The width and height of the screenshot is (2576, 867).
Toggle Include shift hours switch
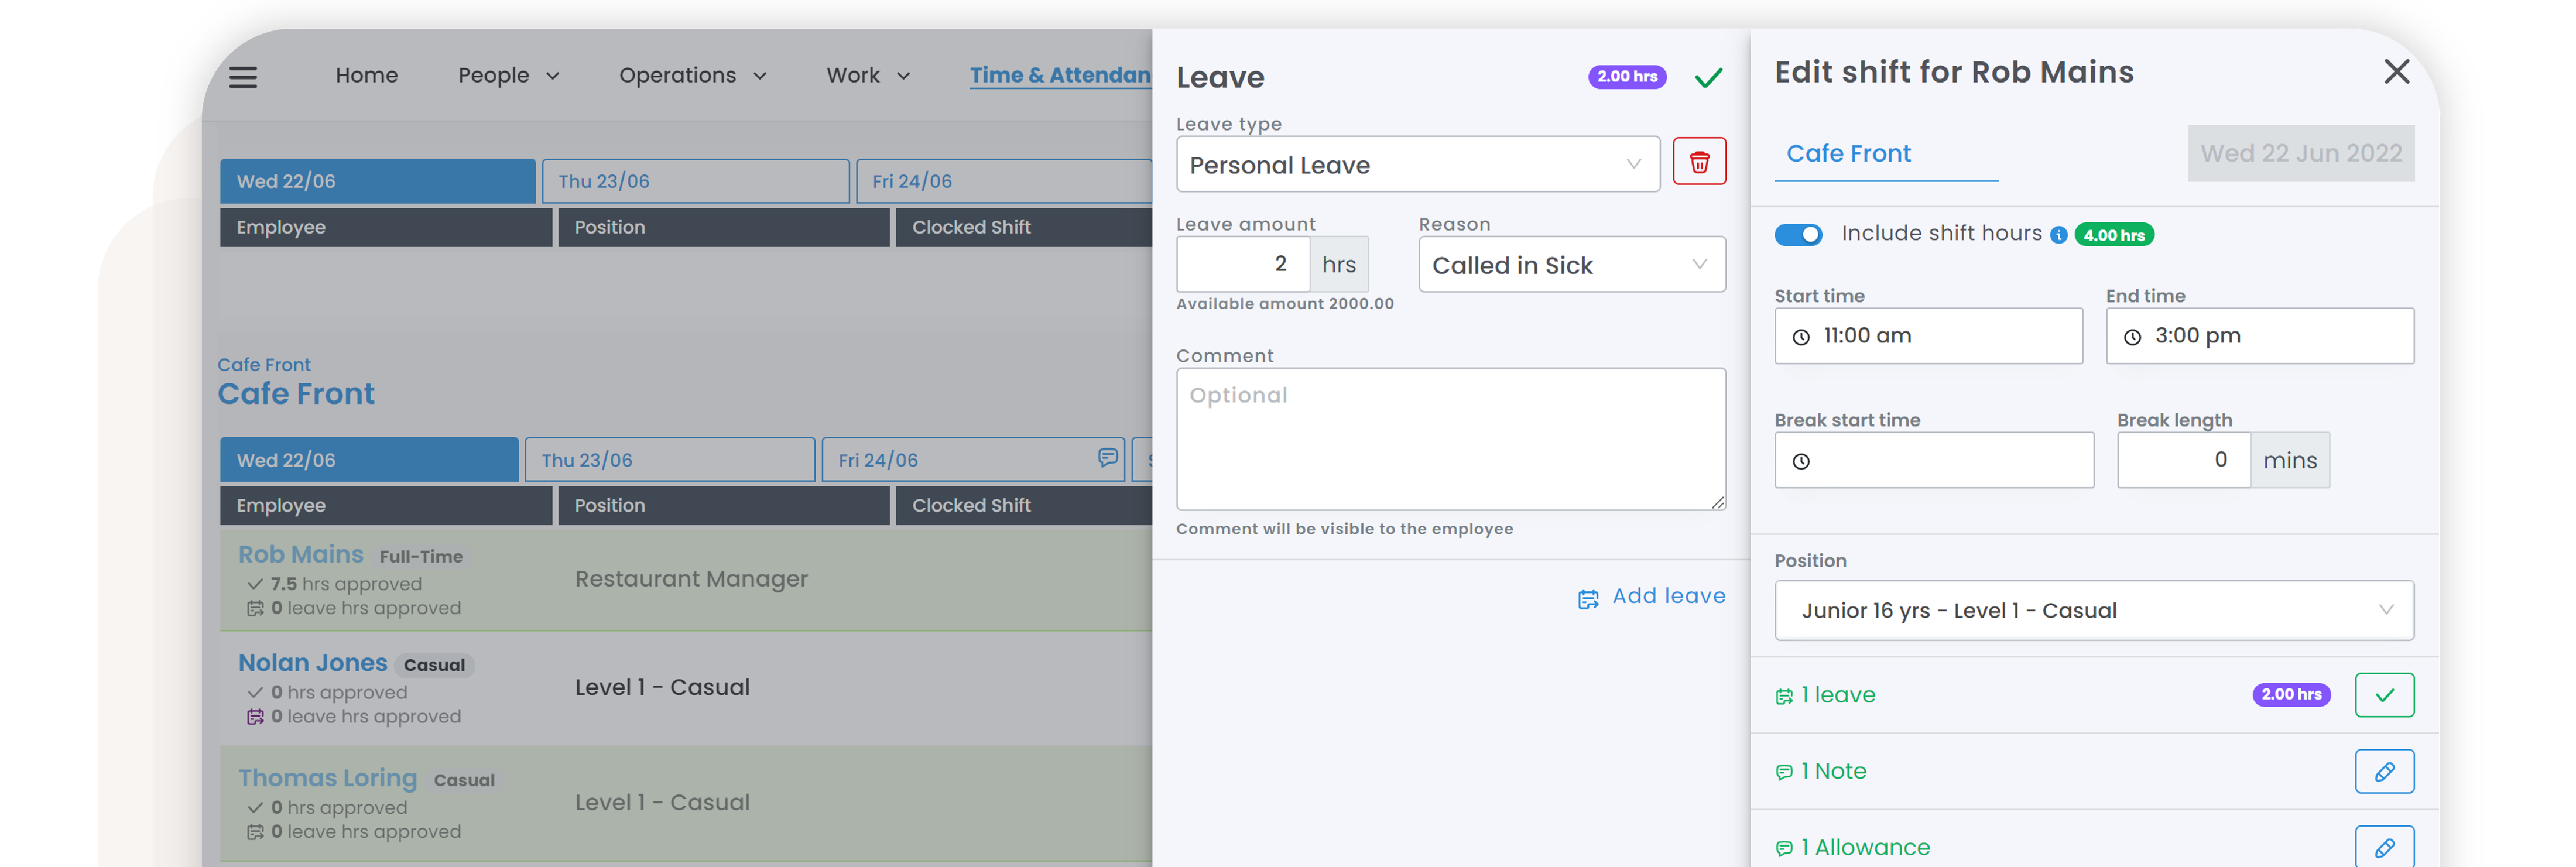[1798, 234]
